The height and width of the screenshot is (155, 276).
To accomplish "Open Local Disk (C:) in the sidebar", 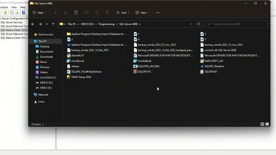I will (48, 77).
